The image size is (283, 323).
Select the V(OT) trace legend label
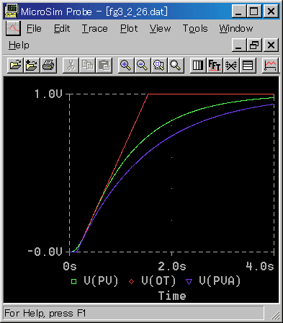pyautogui.click(x=158, y=280)
